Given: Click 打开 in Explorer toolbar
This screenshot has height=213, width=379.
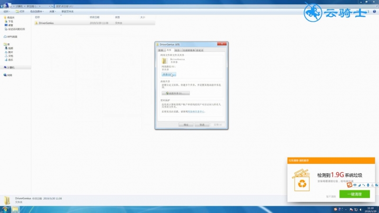Looking at the screenshot, I should pos(20,11).
